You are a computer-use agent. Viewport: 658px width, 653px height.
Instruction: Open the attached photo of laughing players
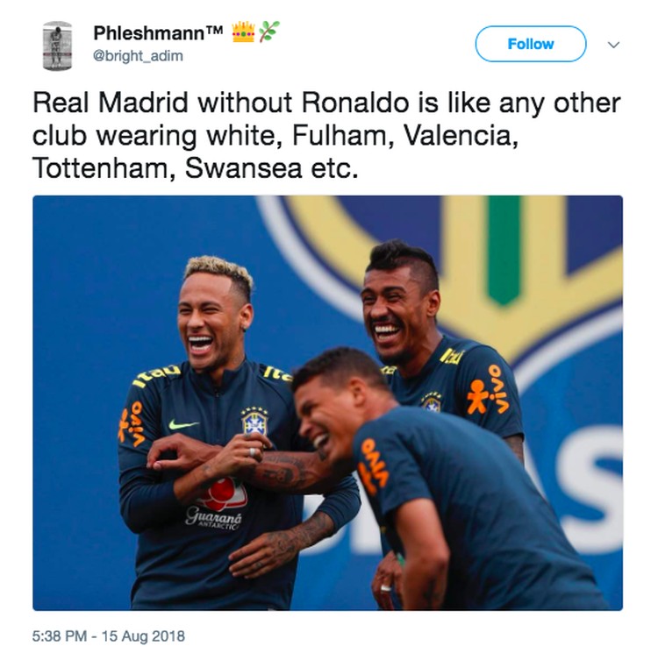[x=328, y=403]
